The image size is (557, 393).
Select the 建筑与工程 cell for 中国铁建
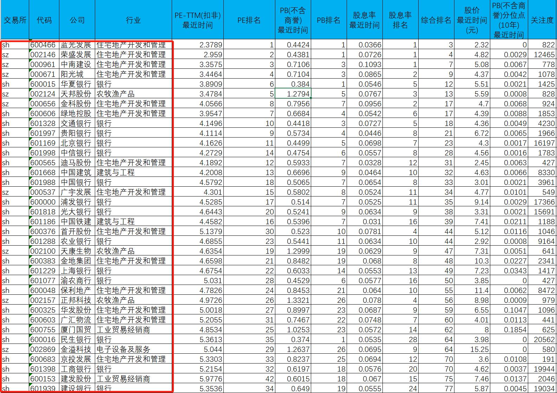(x=133, y=221)
